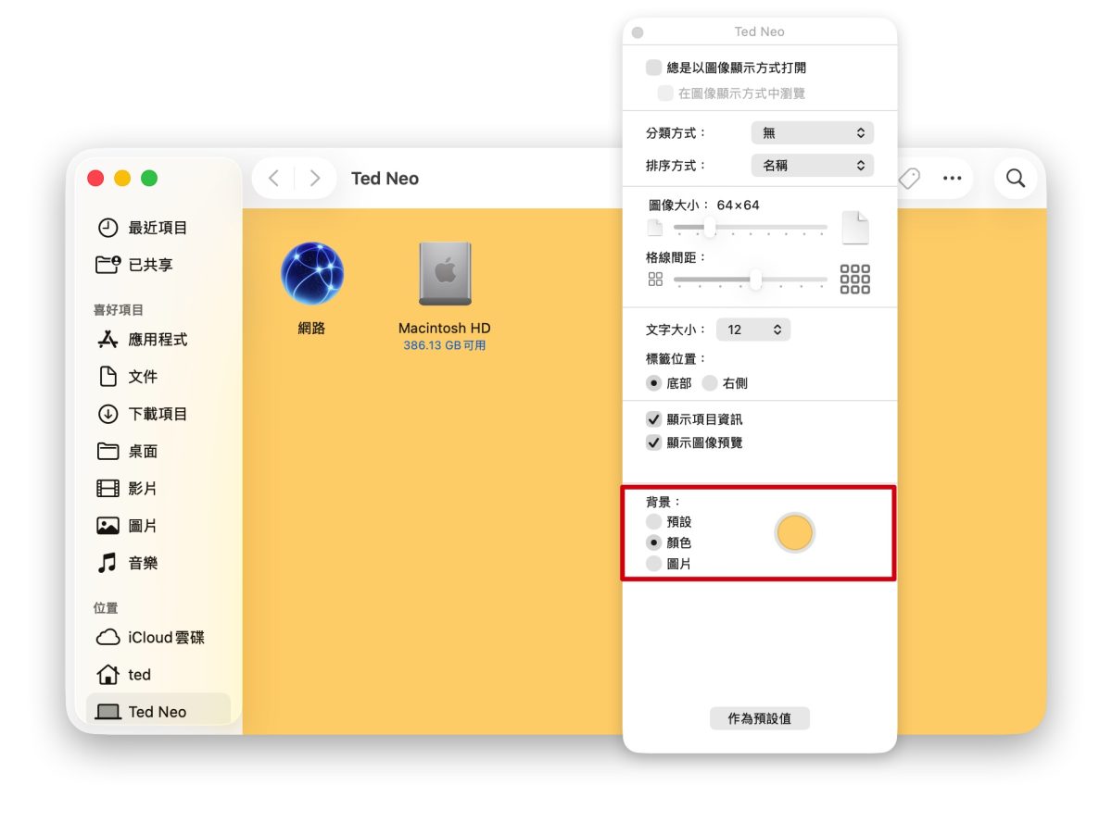This screenshot has width=1112, height=822.
Task: Open the Finder search magnifier
Action: coord(1016,179)
